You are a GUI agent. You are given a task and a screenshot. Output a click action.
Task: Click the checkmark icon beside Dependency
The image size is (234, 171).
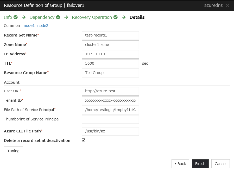[x=58, y=17]
